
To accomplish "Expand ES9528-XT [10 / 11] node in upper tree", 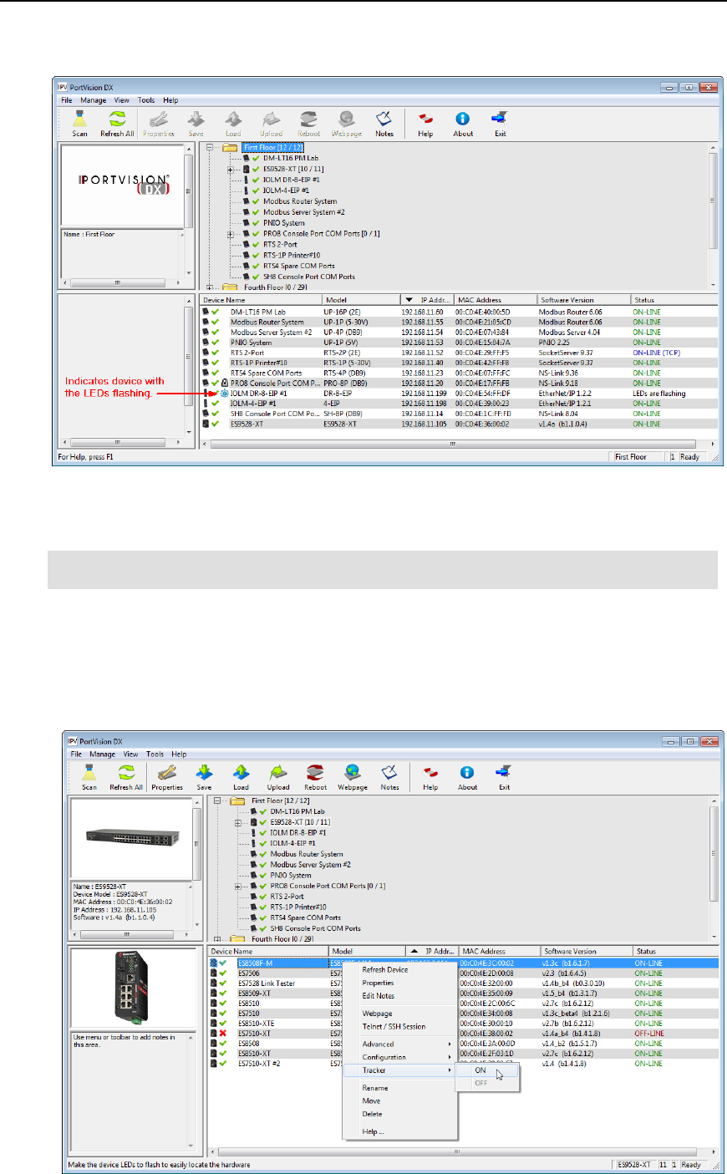I will (x=231, y=169).
